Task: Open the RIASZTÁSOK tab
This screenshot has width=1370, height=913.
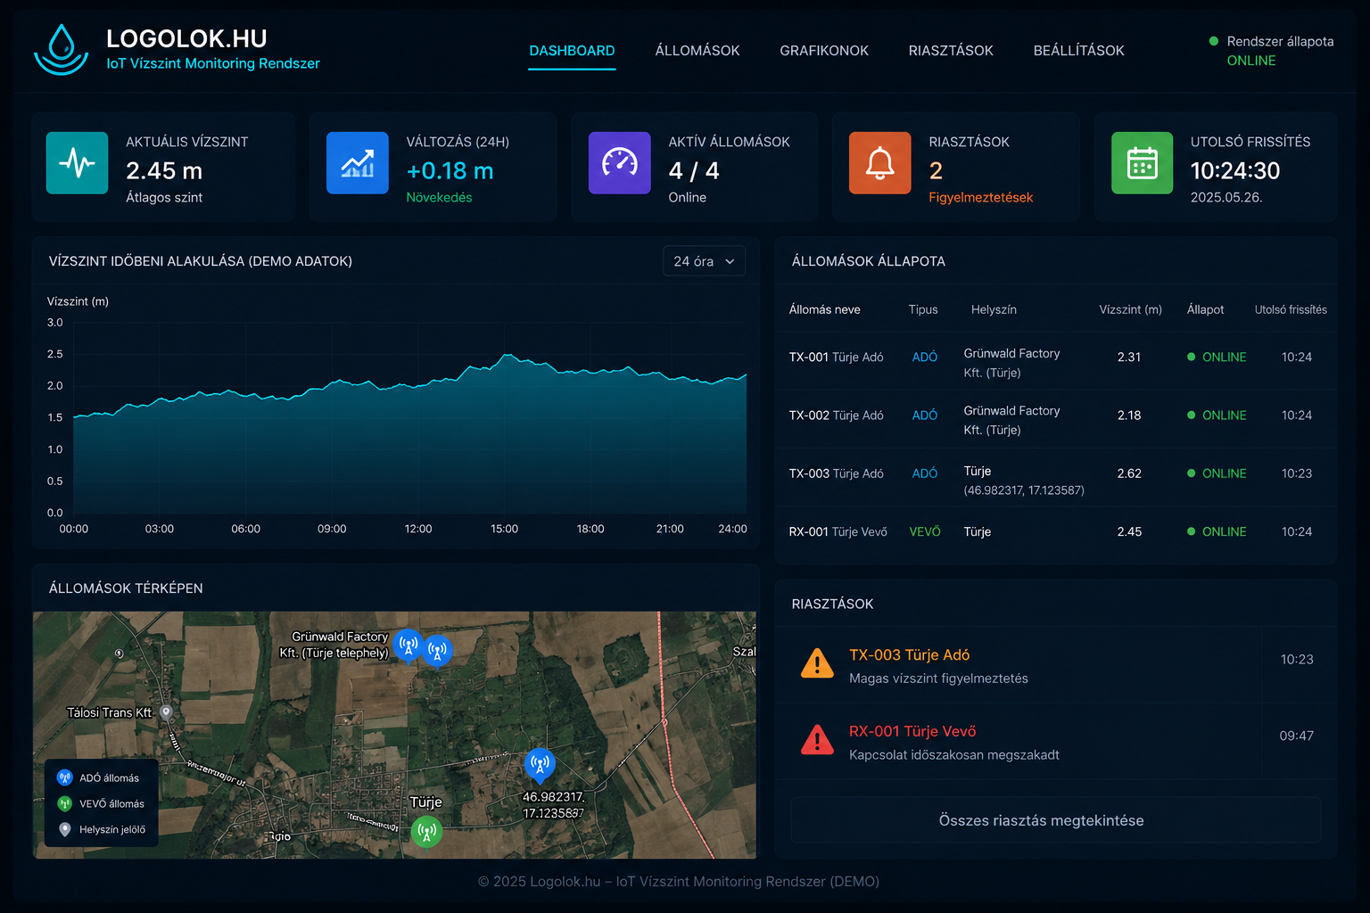Action: 951,51
